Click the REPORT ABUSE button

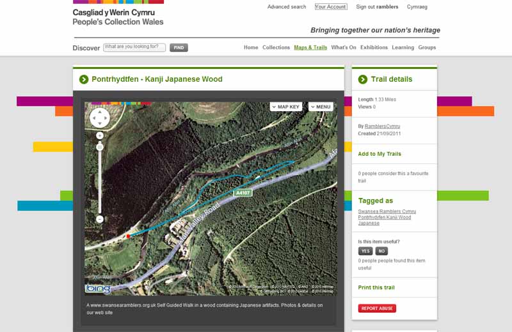[377, 308]
